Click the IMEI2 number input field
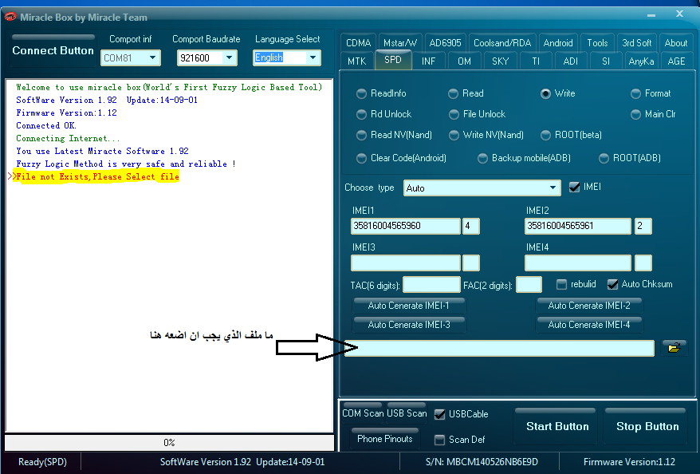Screen dimensions: 700x474 pyautogui.click(x=578, y=226)
